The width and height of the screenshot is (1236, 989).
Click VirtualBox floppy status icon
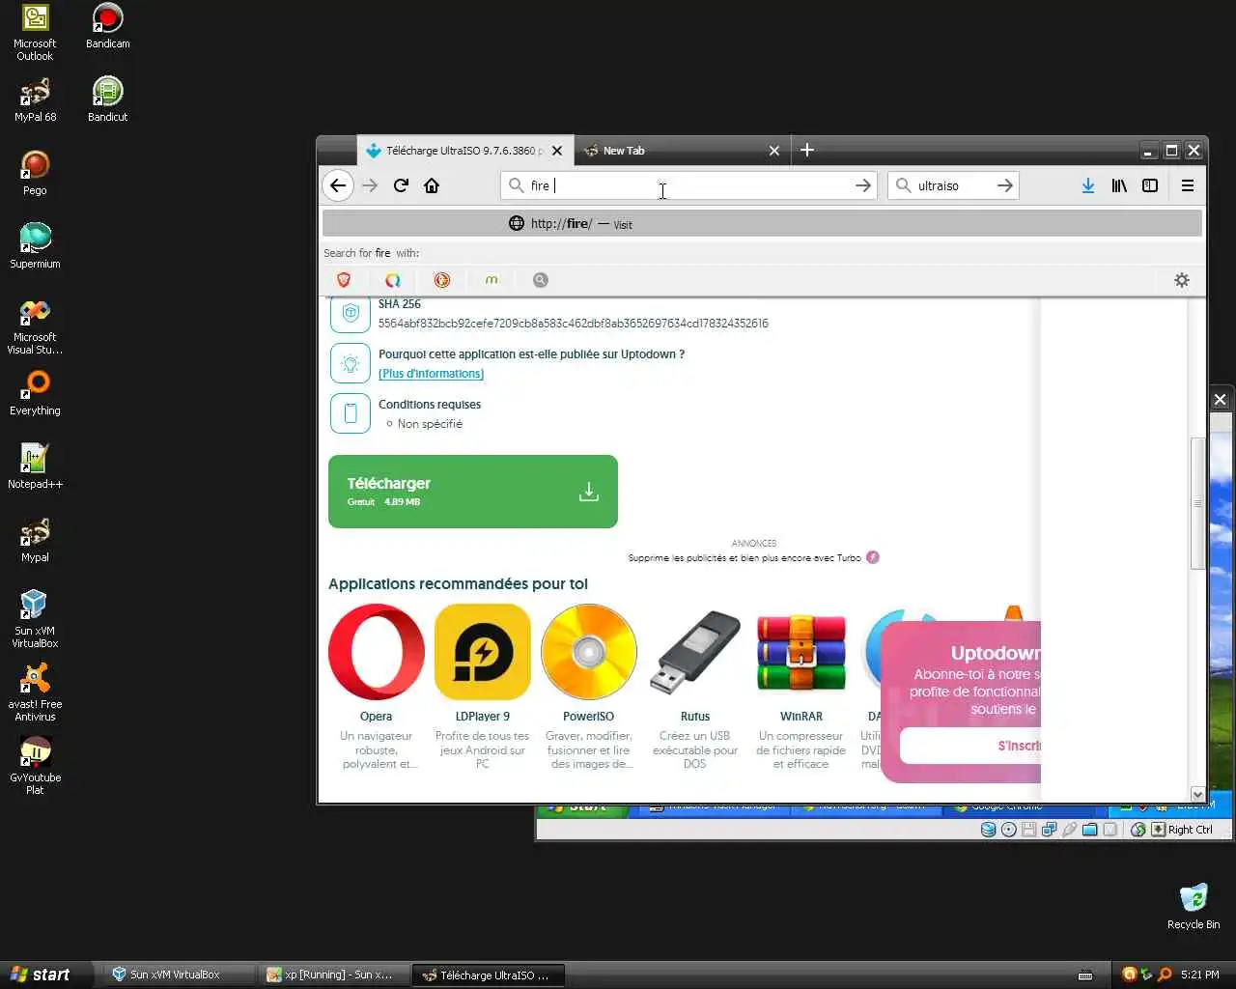click(1029, 830)
